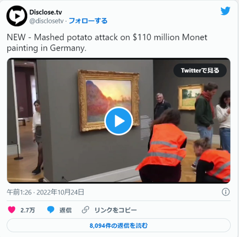This screenshot has width=239, height=237.
Task: Click the haystack painting in video thumbnail
Action: (109, 100)
